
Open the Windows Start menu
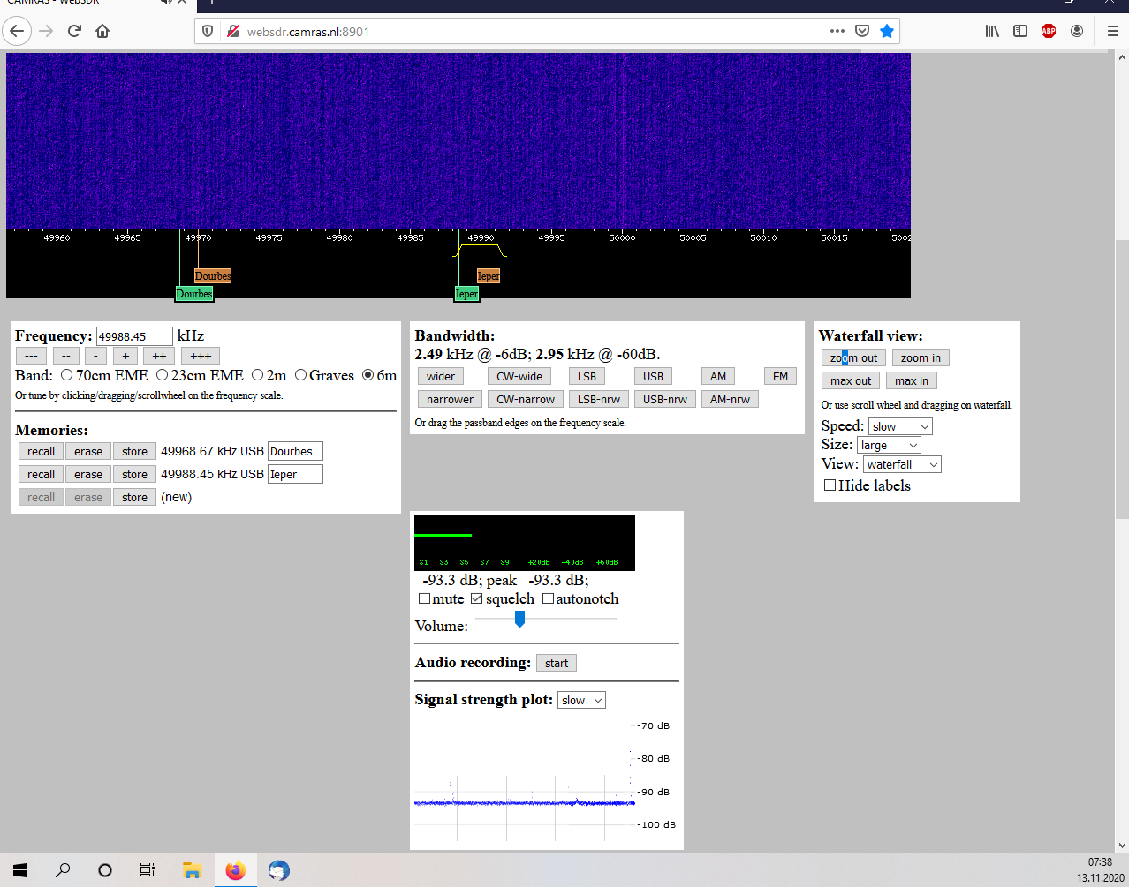coord(20,870)
